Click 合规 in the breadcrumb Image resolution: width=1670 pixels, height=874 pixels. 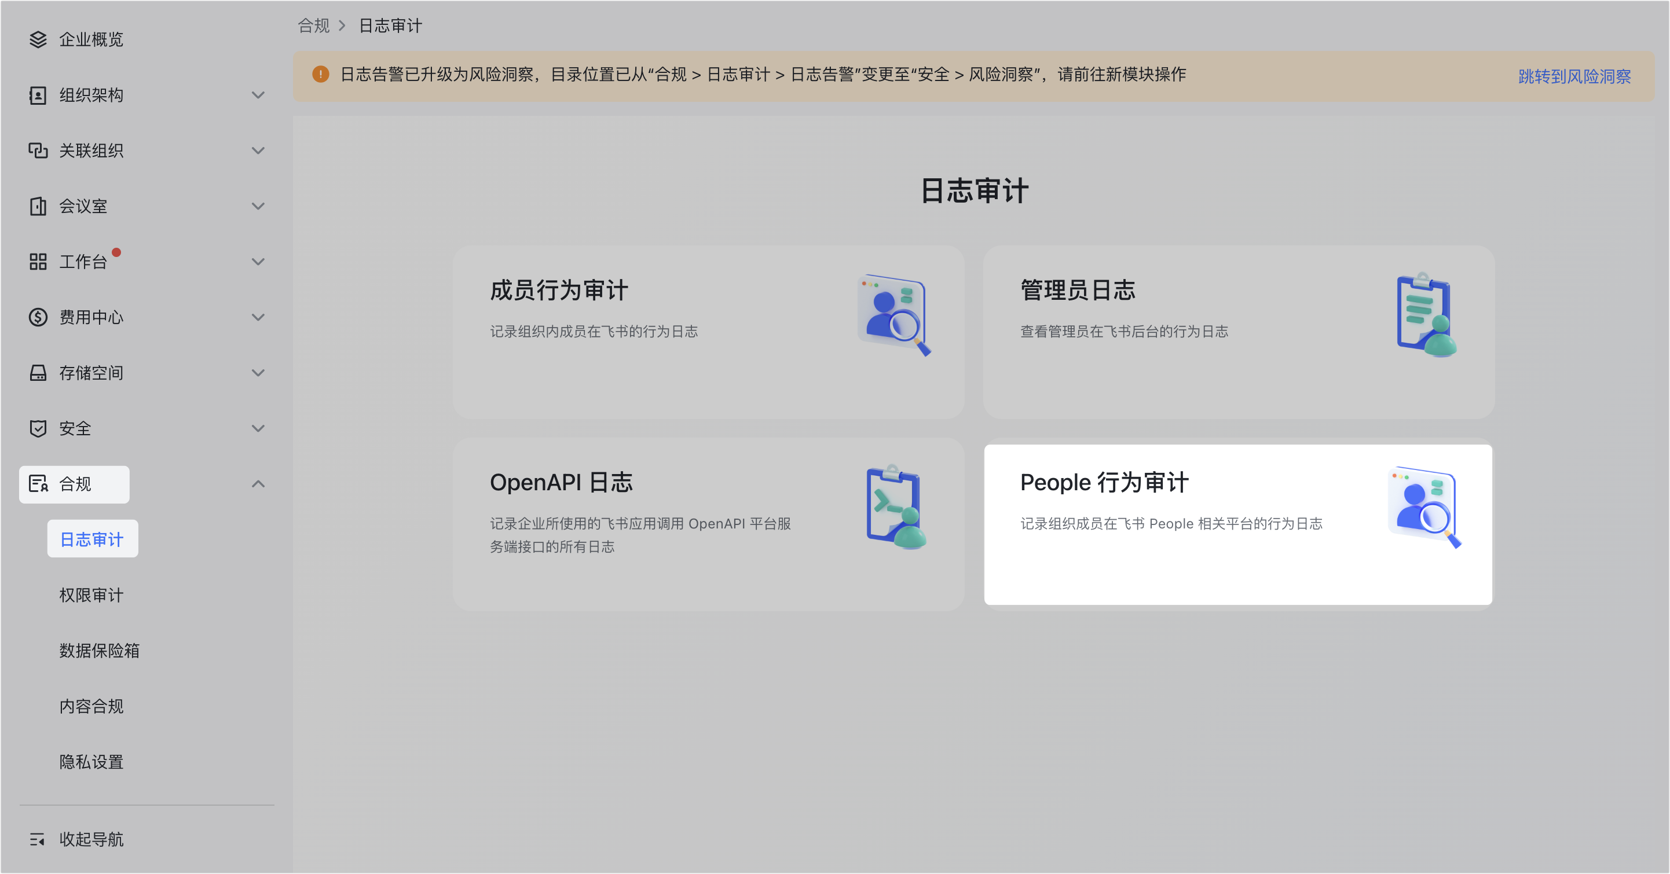[314, 26]
